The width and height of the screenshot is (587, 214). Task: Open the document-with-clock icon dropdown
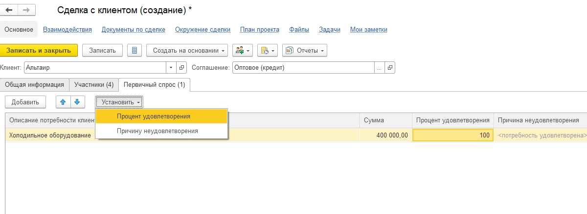(268, 50)
